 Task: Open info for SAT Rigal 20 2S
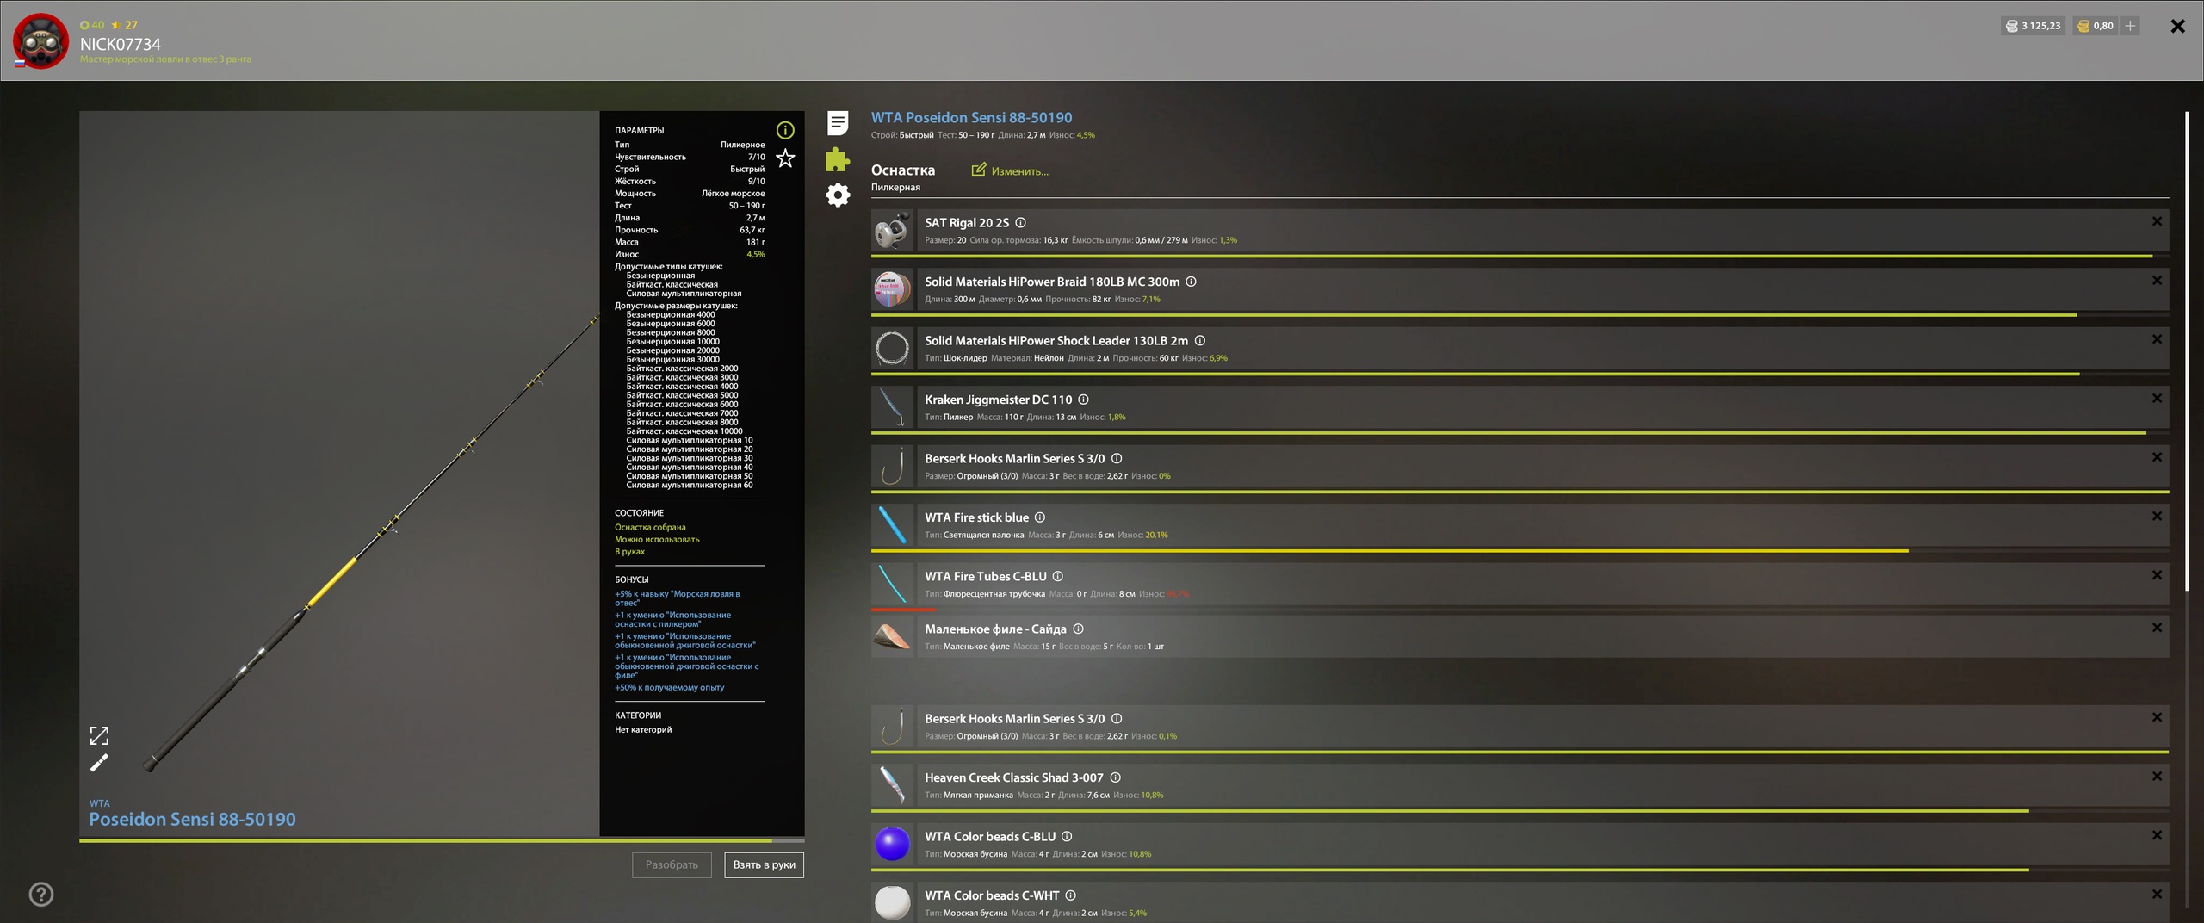(1020, 222)
